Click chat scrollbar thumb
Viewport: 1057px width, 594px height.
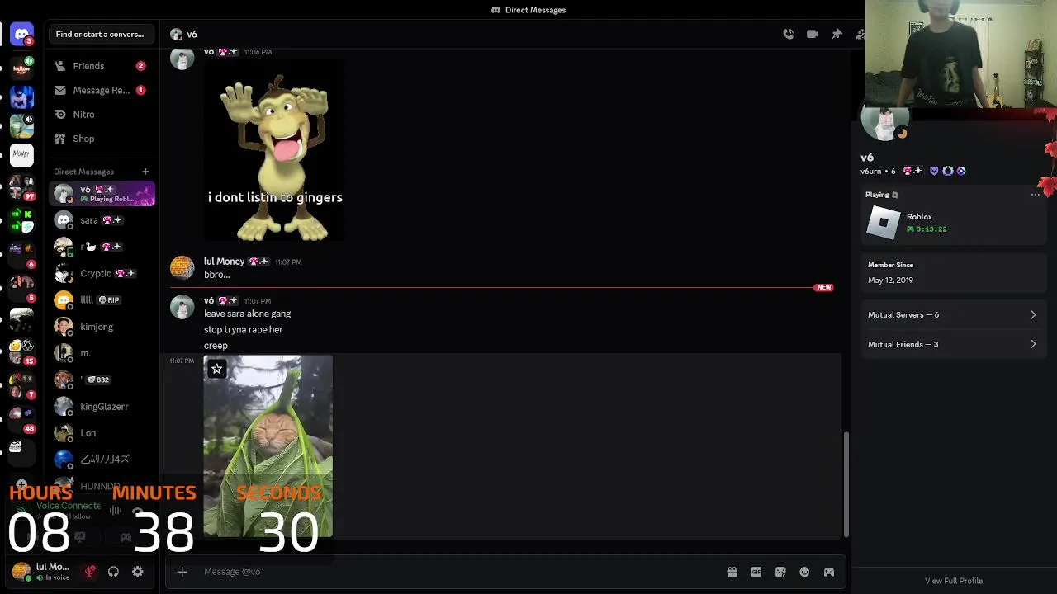coord(846,484)
